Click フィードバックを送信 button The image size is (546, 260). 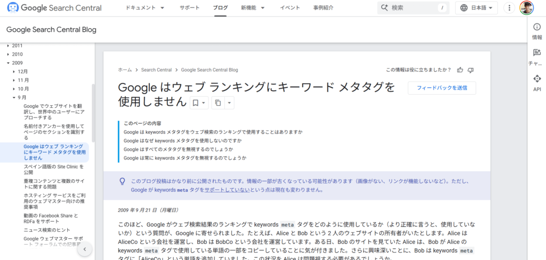[x=441, y=88]
